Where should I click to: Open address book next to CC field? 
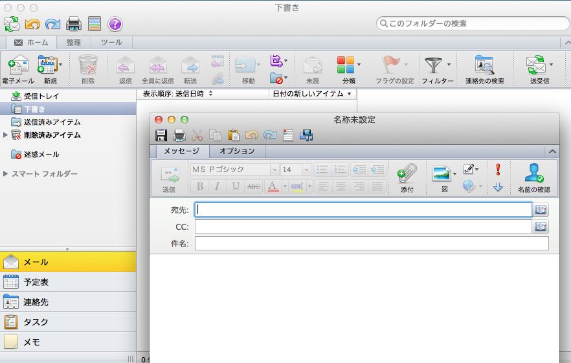click(541, 226)
